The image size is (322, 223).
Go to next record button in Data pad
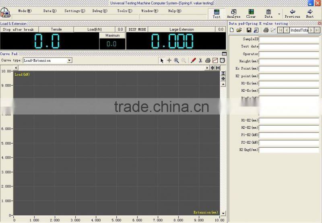[311, 30]
